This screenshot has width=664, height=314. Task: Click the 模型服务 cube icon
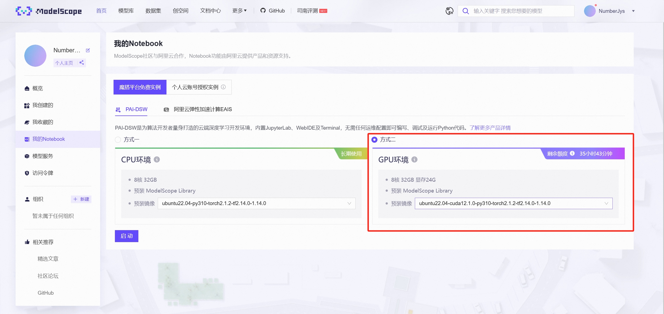pyautogui.click(x=27, y=156)
